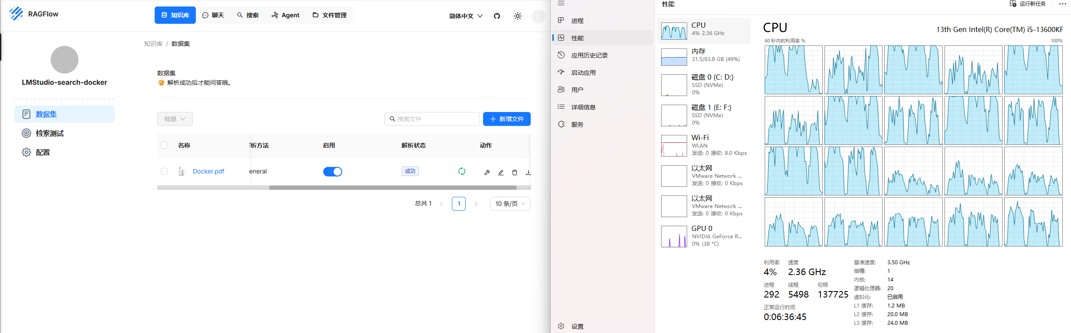Screen dimensions: 1071x333
Task: Open the 简体中文 language dropdown
Action: coord(466,16)
